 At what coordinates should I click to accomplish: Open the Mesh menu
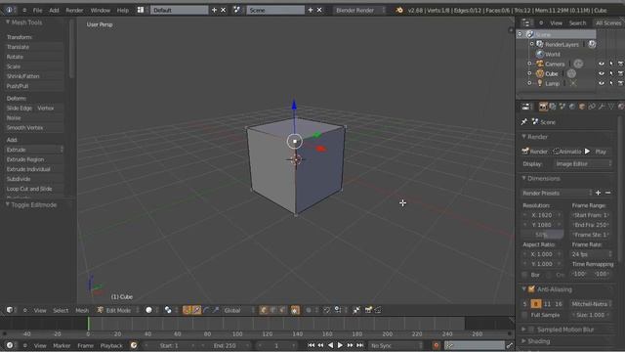pyautogui.click(x=82, y=310)
